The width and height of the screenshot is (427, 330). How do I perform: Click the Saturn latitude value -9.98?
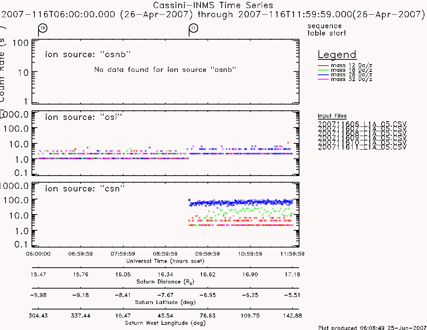click(x=38, y=295)
